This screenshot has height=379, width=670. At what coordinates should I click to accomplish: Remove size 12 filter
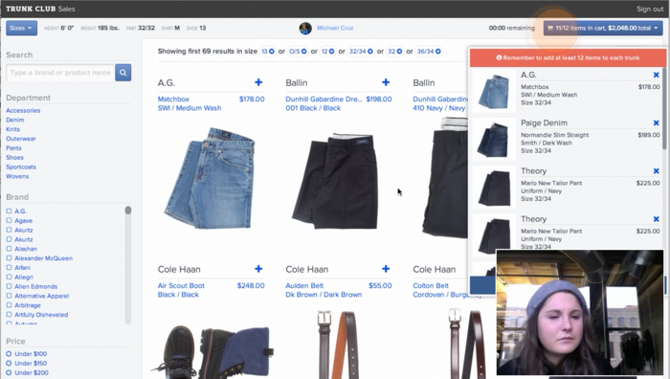(331, 52)
